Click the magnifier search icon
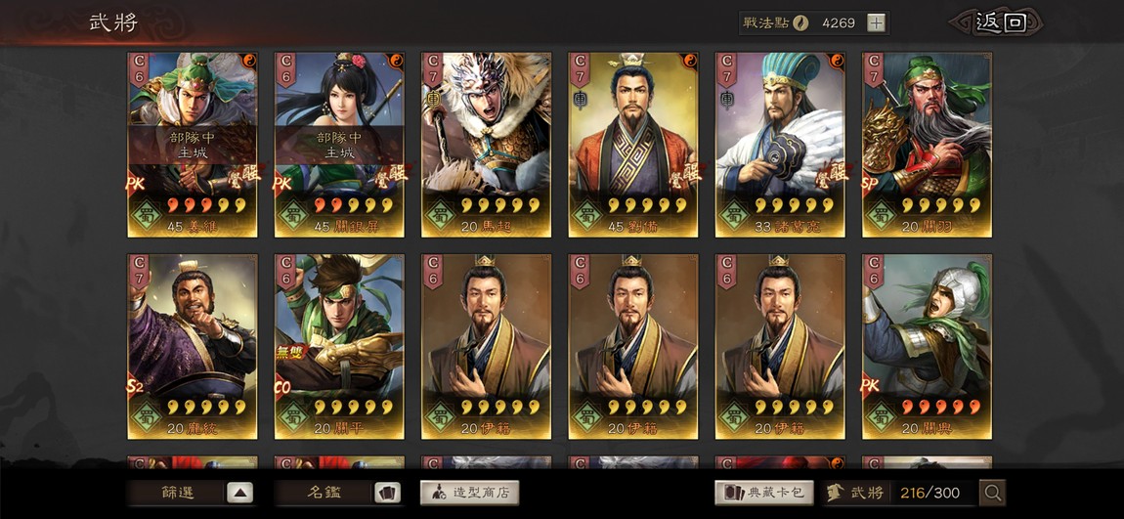Screen dimensions: 1124x519 (x=993, y=493)
